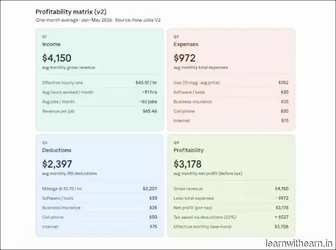Click the Tax saved via deductions row

[231, 217]
